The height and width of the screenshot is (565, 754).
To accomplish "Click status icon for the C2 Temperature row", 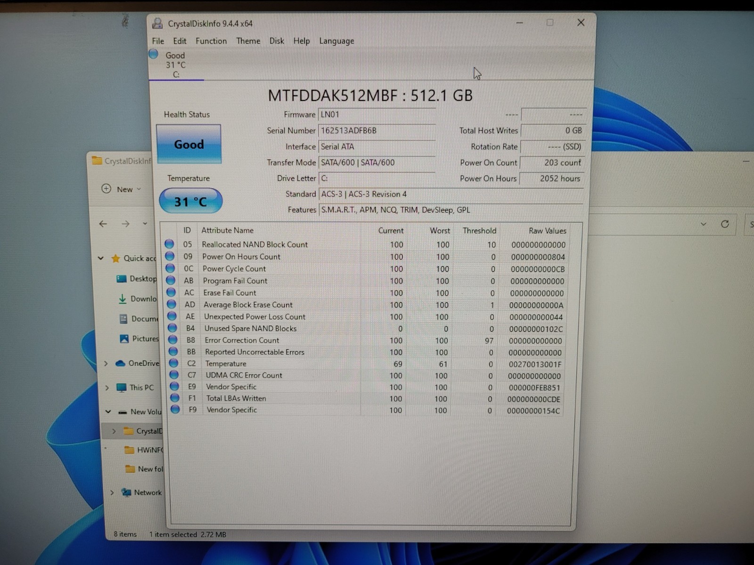I will click(x=174, y=363).
